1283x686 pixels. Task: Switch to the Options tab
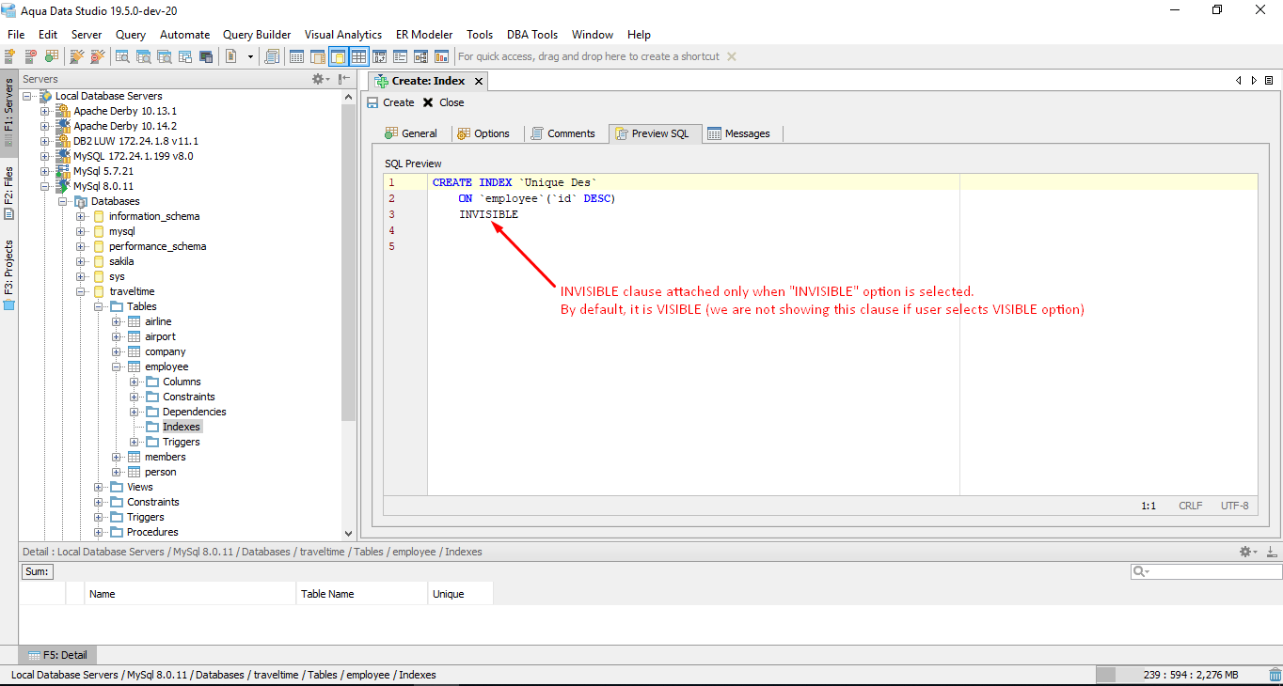483,133
